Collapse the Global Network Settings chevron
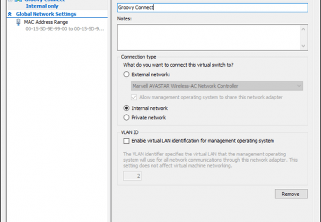The image size is (321, 222). 10,14
